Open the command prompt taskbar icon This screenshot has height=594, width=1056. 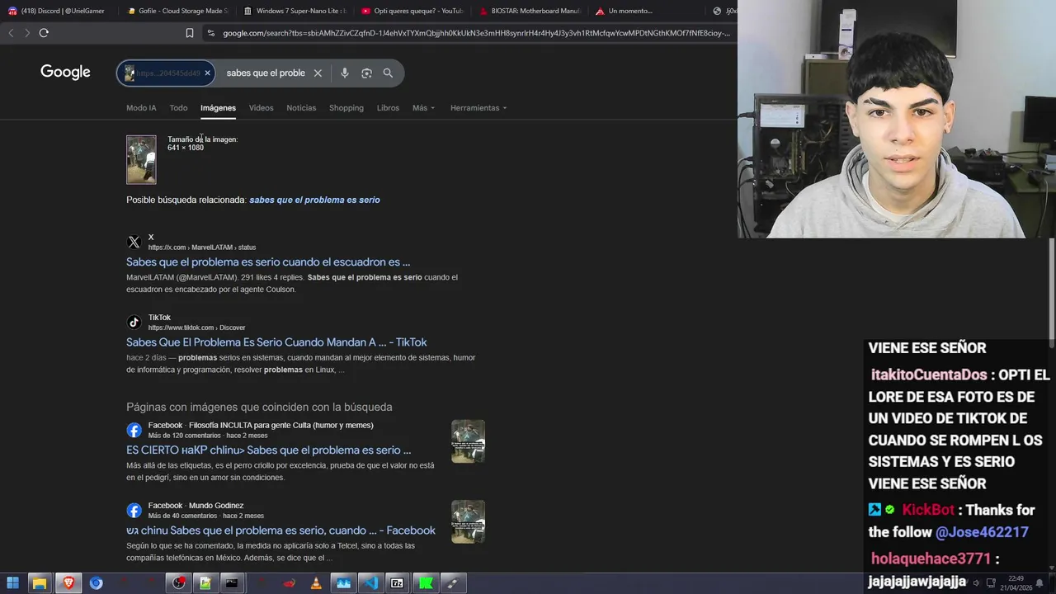pos(232,583)
